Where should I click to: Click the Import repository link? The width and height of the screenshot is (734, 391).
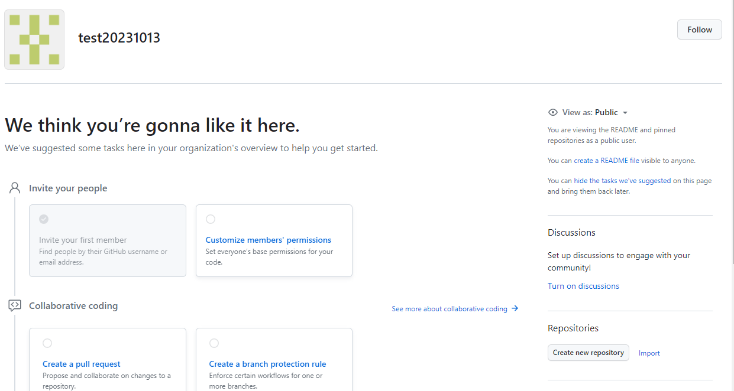649,353
